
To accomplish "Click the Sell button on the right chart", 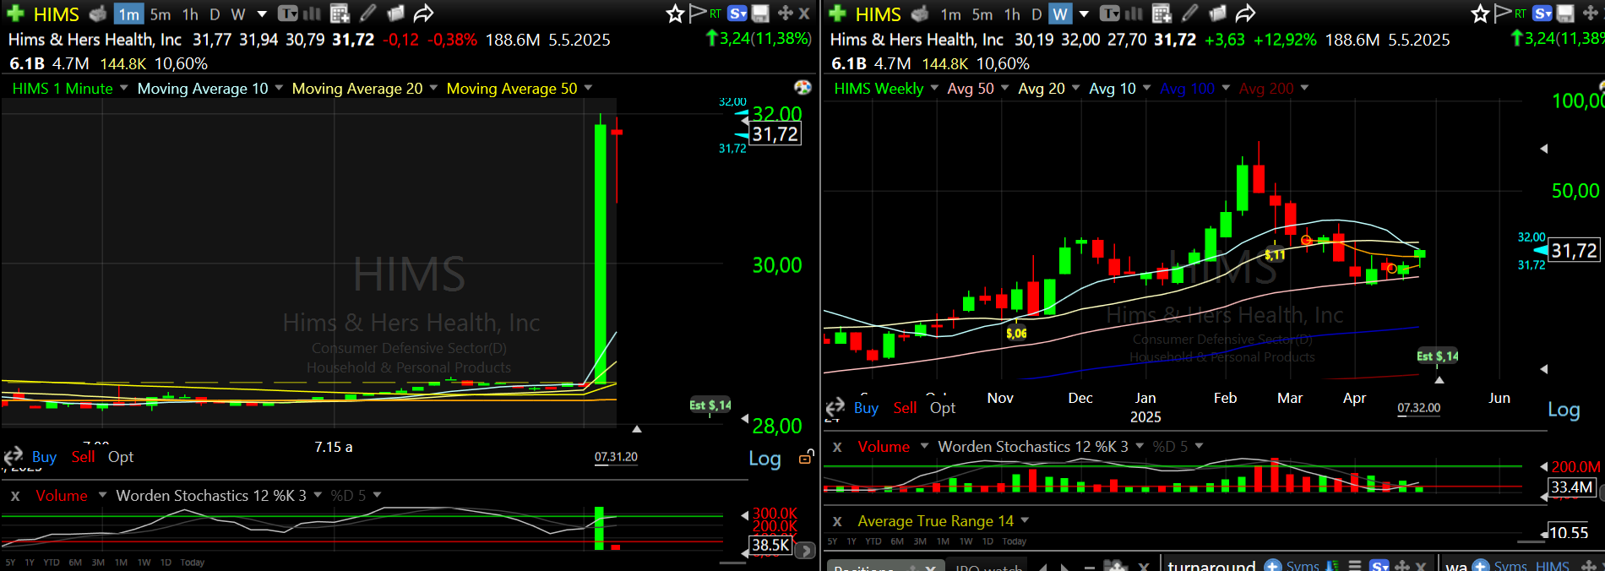I will click(x=905, y=408).
